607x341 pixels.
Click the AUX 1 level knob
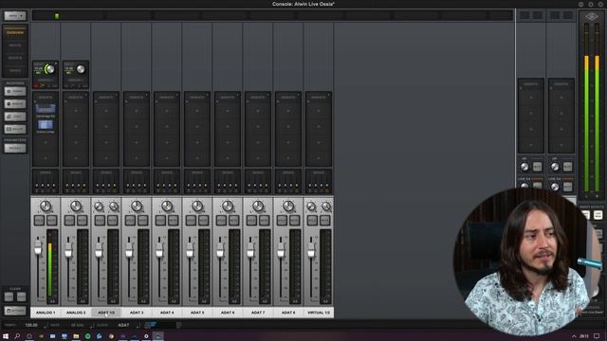pos(524,167)
